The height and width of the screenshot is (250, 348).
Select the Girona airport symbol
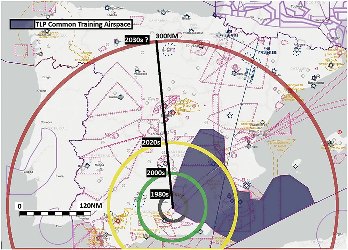(331, 65)
